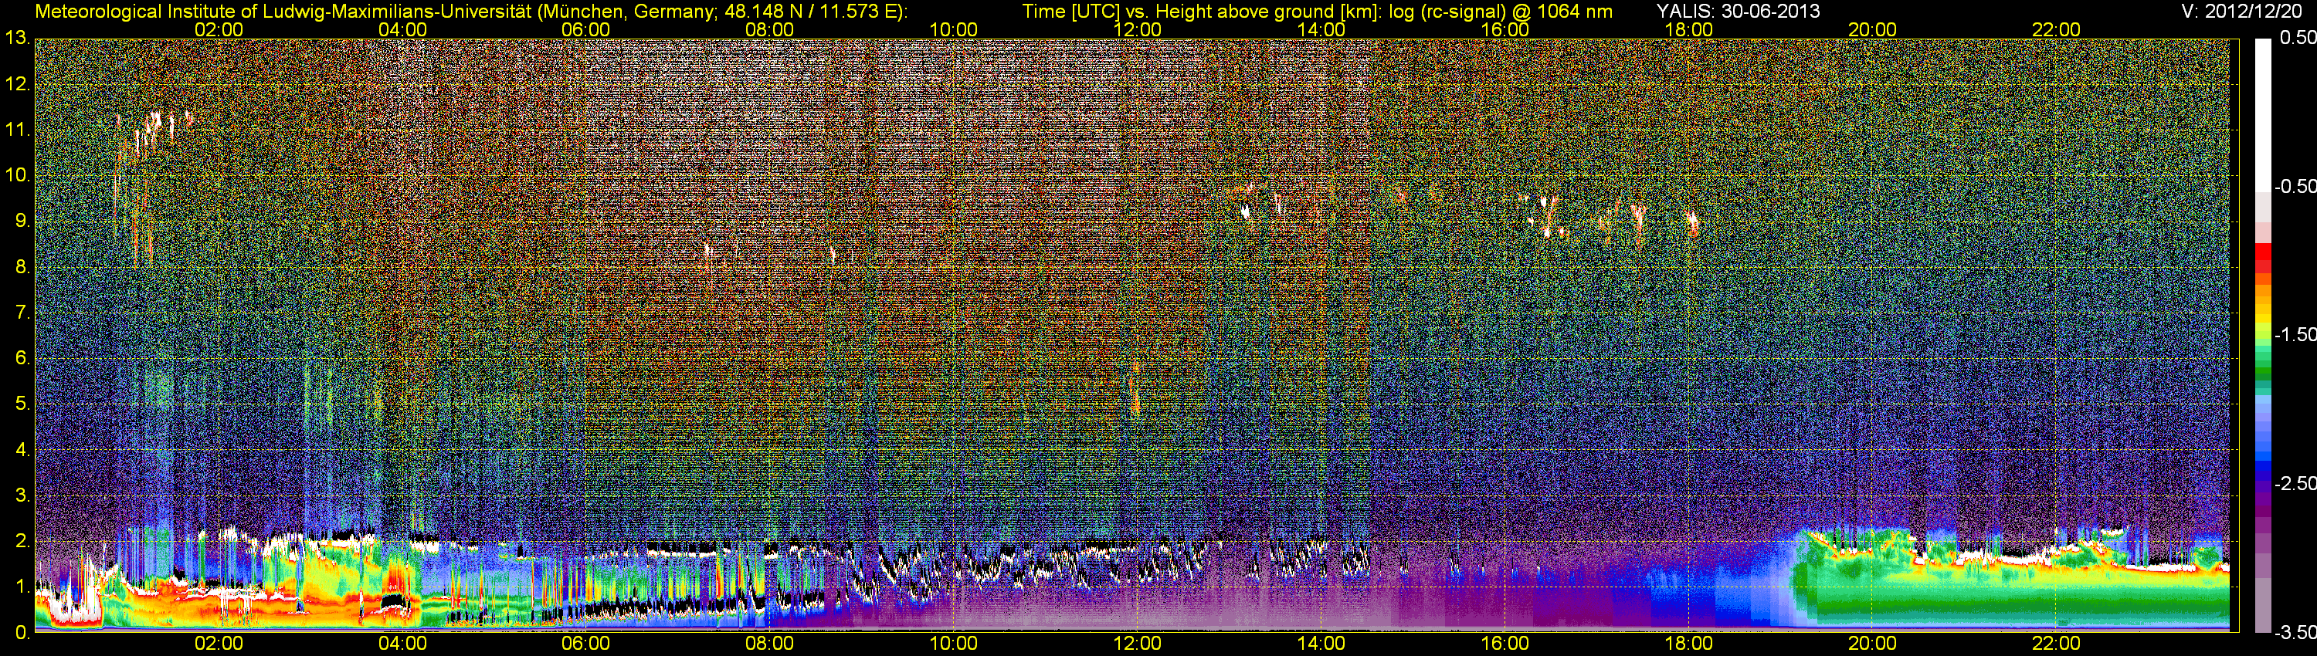The height and width of the screenshot is (656, 2317).
Task: Click the 06:00 label on the bottom time axis
Action: click(585, 644)
